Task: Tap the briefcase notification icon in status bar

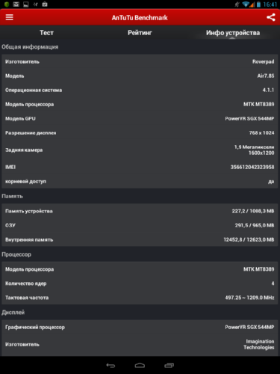Action: tap(45, 4)
